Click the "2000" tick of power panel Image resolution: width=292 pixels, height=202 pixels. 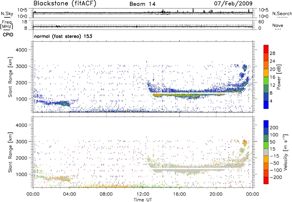[x=21, y=82]
